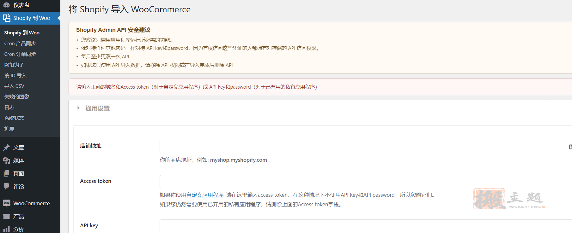
Task: Open 扩展 submenu
Action: pos(9,129)
